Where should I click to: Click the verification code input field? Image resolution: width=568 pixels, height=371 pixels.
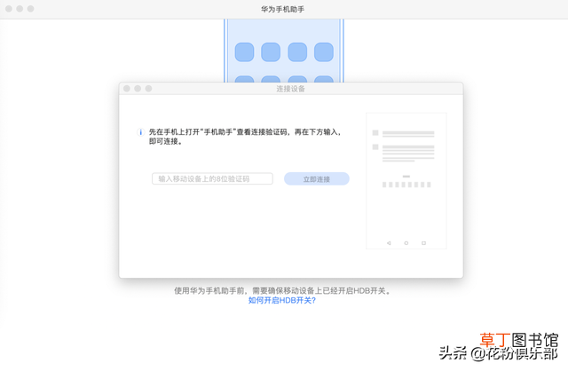coord(212,178)
